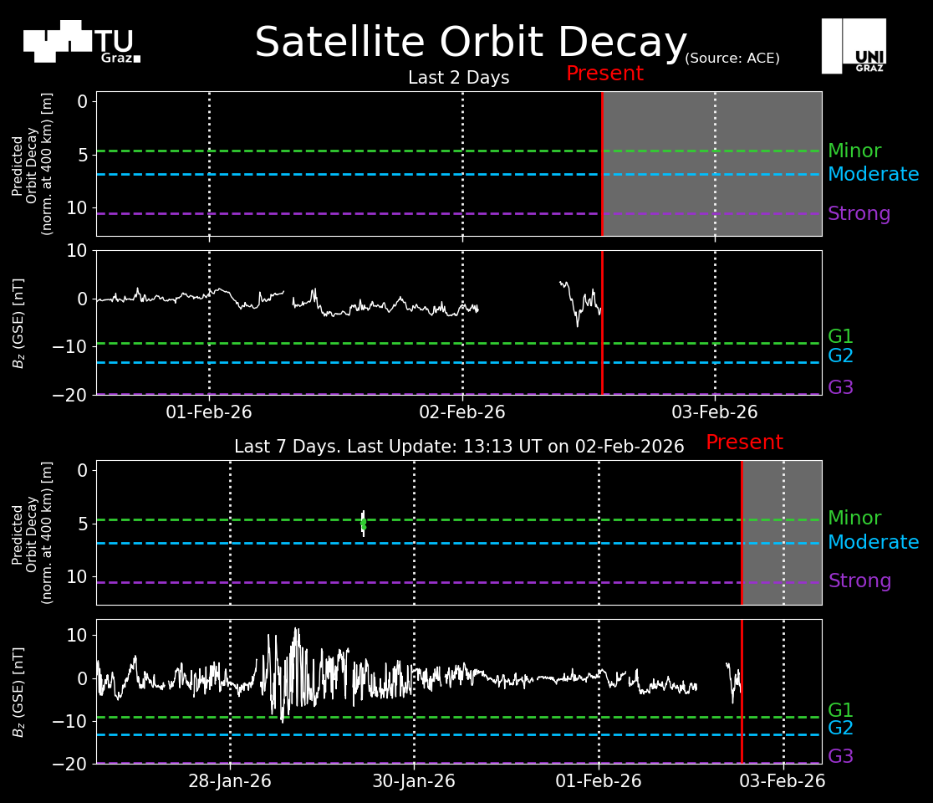
Task: Click the Satellite Orbit Decay title
Action: [x=471, y=43]
